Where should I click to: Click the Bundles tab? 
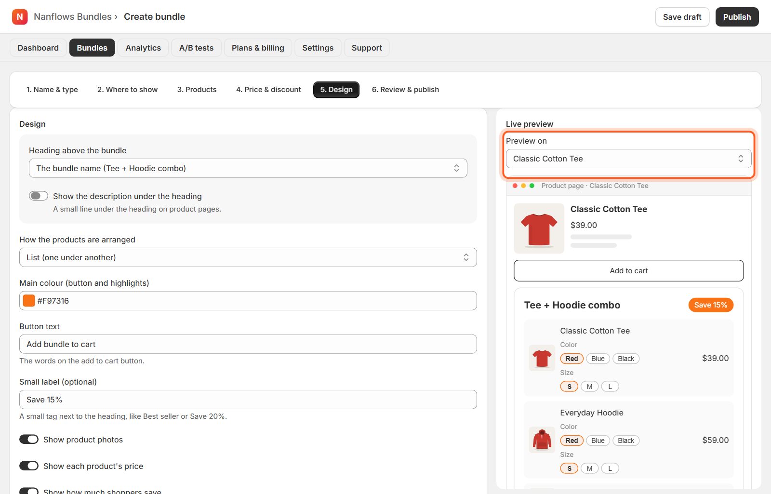[92, 48]
